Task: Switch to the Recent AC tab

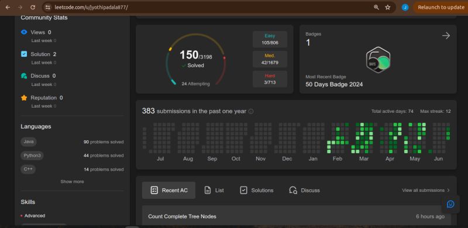Action: point(168,190)
